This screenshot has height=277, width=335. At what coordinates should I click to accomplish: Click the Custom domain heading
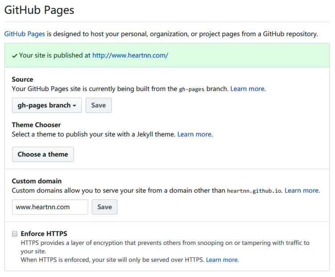pos(37,181)
